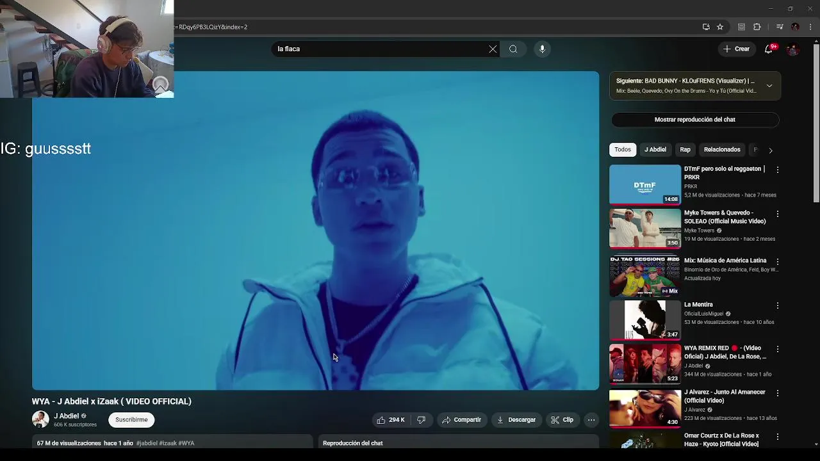Click the Clip button
This screenshot has width=820, height=461.
point(562,420)
